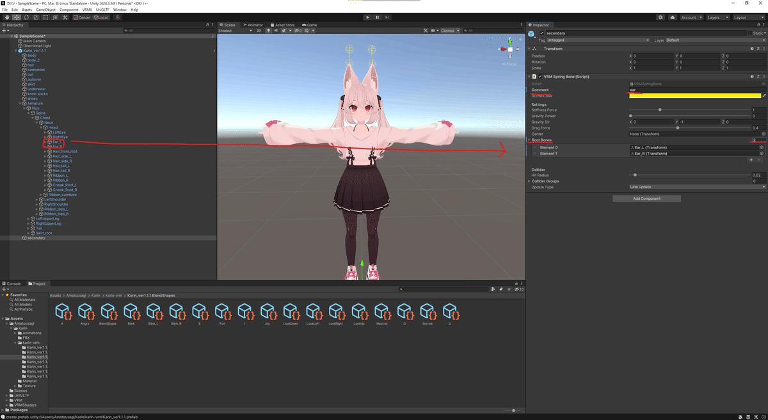Open the Layout dropdown
Viewport: 768px width, 420px height.
(x=748, y=17)
